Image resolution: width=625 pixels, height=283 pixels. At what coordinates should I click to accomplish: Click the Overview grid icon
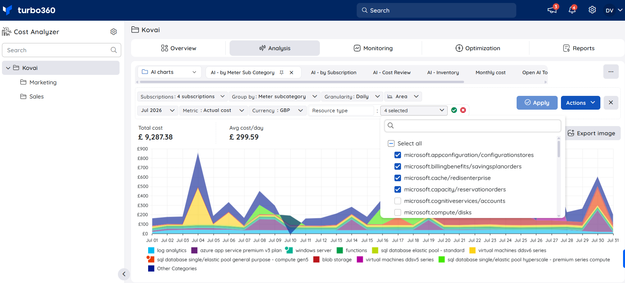165,48
